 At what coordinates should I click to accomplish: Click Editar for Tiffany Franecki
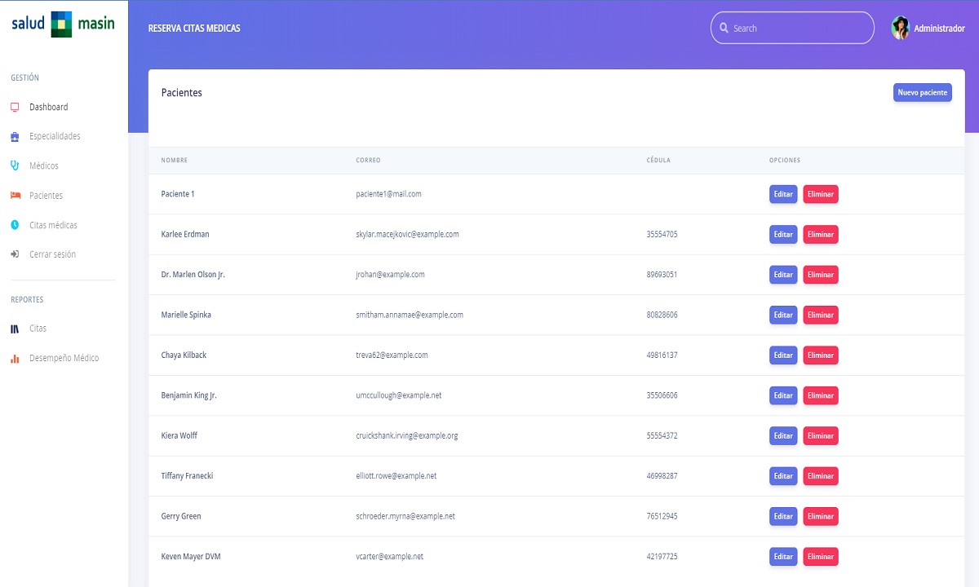[783, 475]
